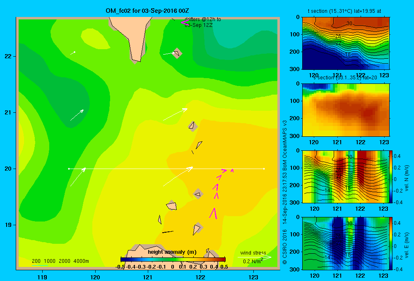Click the vertical CSIRO OceanMAPS copyright text
Screen dimensions: 414x281
(285, 192)
